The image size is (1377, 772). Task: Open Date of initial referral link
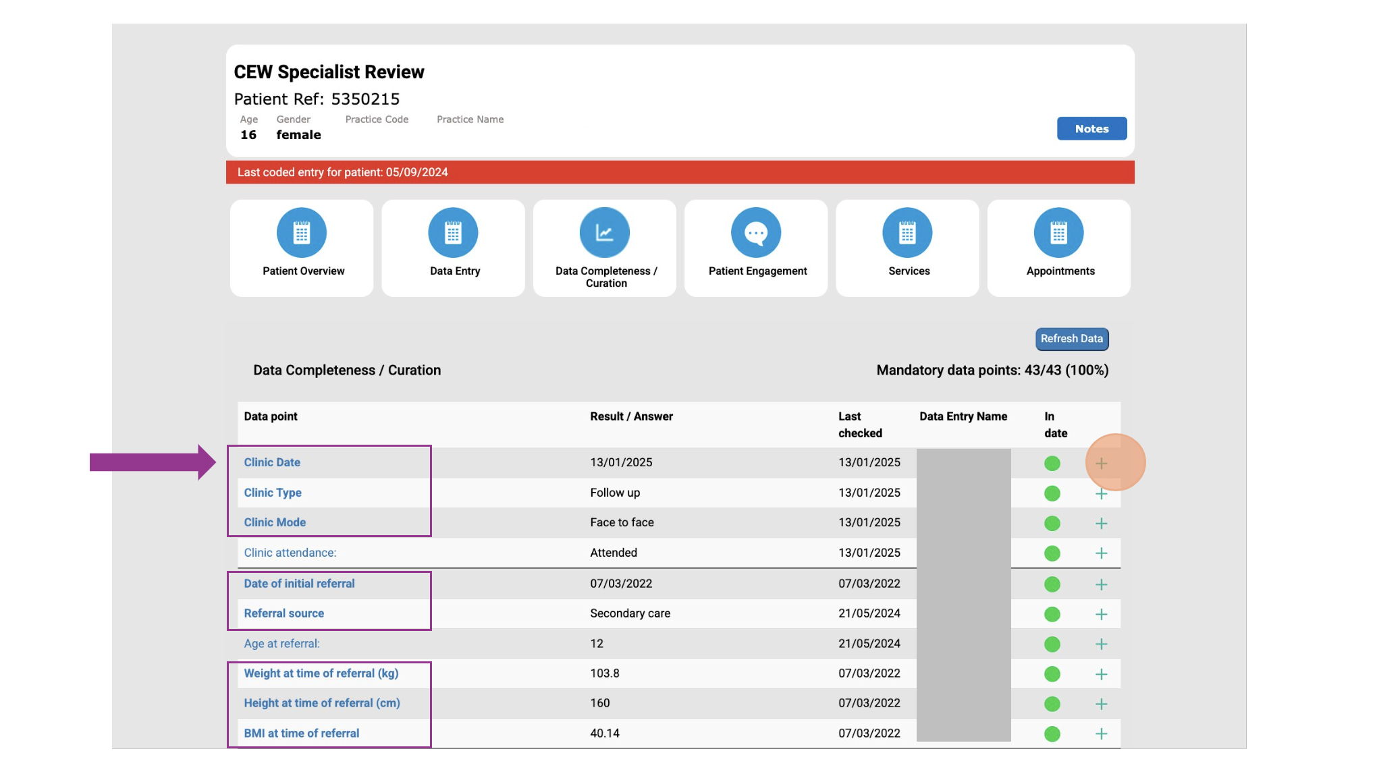pos(299,584)
